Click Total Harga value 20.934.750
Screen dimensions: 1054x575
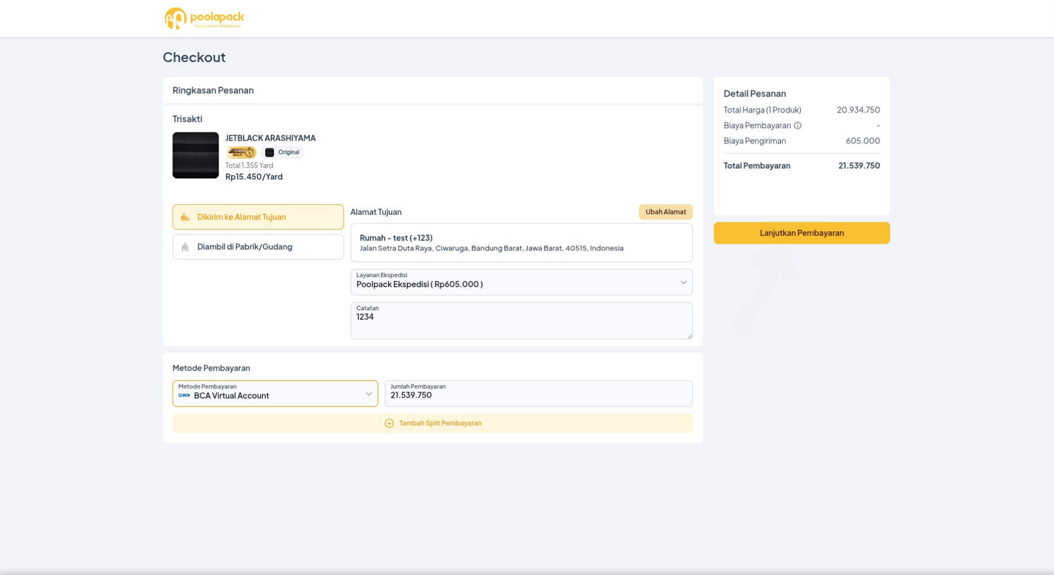coord(859,110)
